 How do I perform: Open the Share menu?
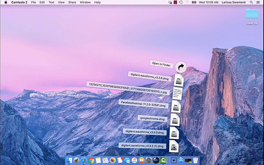pyautogui.click(x=72, y=2)
